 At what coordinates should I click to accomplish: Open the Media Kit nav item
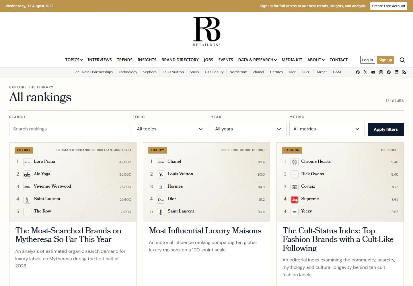click(x=292, y=60)
